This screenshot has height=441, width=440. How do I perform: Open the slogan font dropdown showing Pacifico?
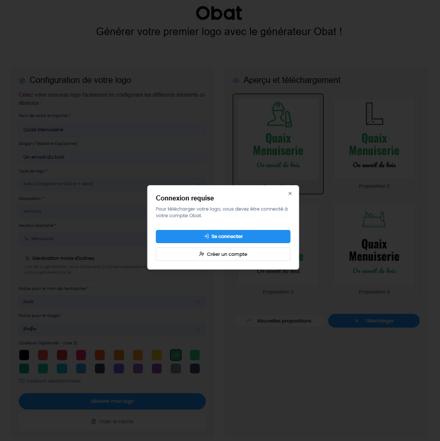coord(112,329)
